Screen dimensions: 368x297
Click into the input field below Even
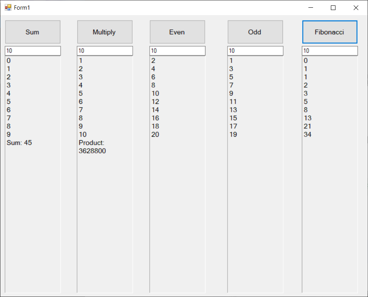(177, 51)
